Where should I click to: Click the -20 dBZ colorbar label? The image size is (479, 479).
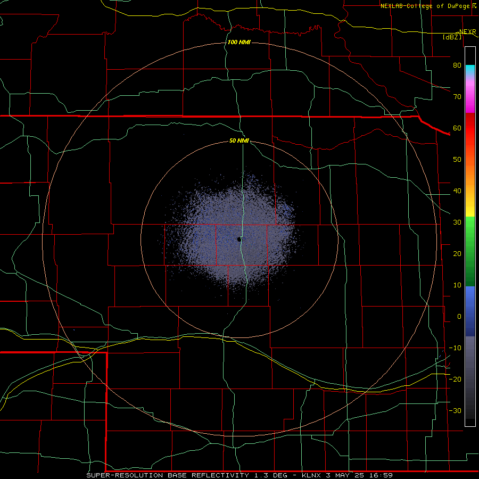455,379
